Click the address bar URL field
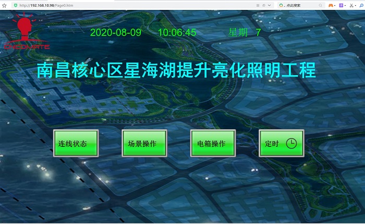 click(x=104, y=5)
